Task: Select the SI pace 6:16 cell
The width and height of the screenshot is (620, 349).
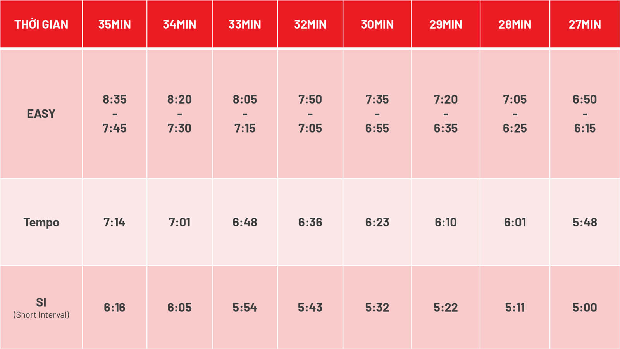Action: (x=115, y=308)
